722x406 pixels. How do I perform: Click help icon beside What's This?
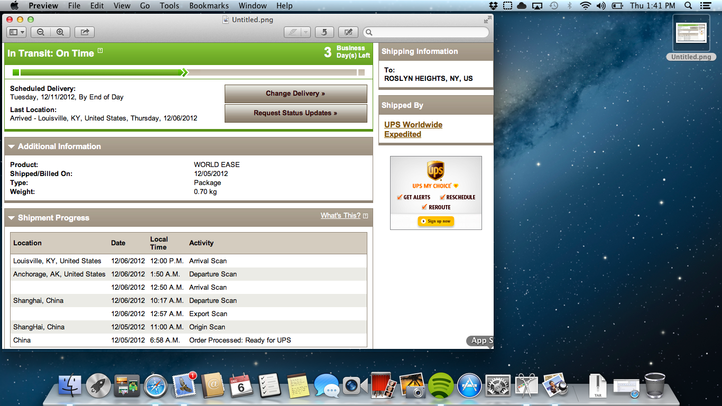coord(366,216)
